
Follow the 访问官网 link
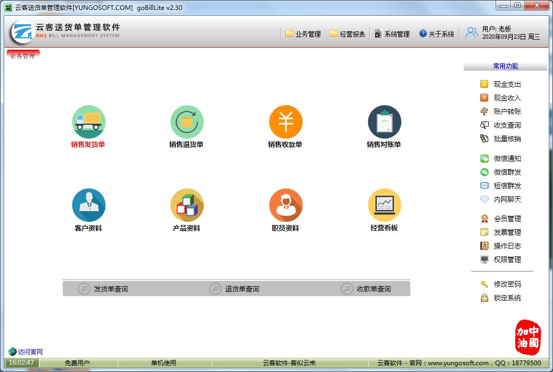coord(26,352)
